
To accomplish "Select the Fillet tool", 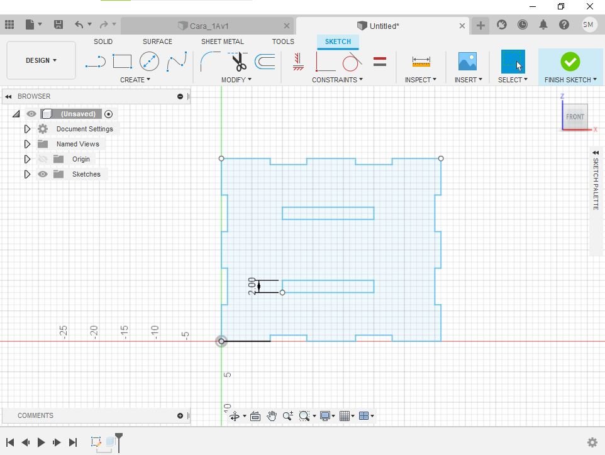I will coord(210,62).
